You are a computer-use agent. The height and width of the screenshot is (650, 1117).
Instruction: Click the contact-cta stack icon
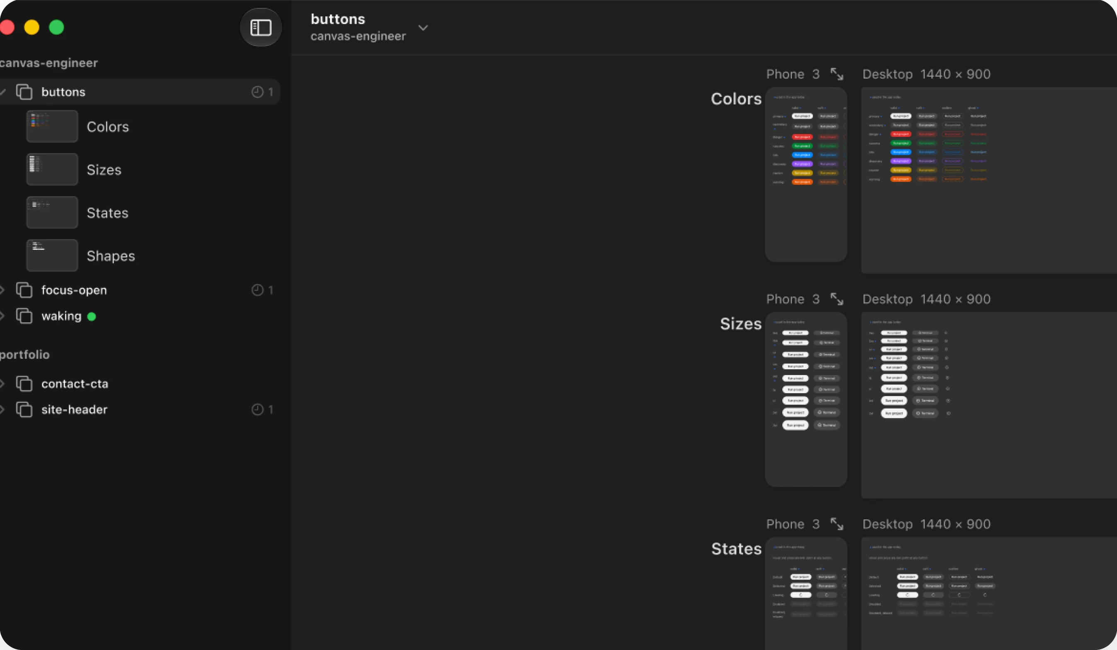[x=24, y=384]
